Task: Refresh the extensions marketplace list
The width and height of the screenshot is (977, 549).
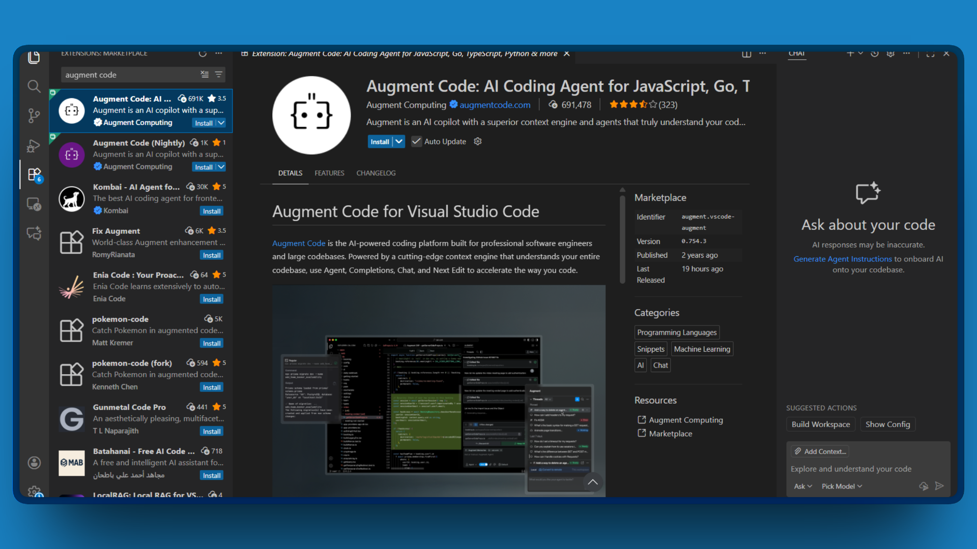Action: click(203, 53)
